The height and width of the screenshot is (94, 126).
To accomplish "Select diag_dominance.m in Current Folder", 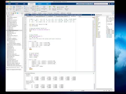I will click(14, 31).
